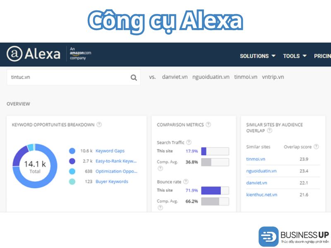
Task: Click help icon under Bounce rate Comp. Avg.
Action: 160,207
